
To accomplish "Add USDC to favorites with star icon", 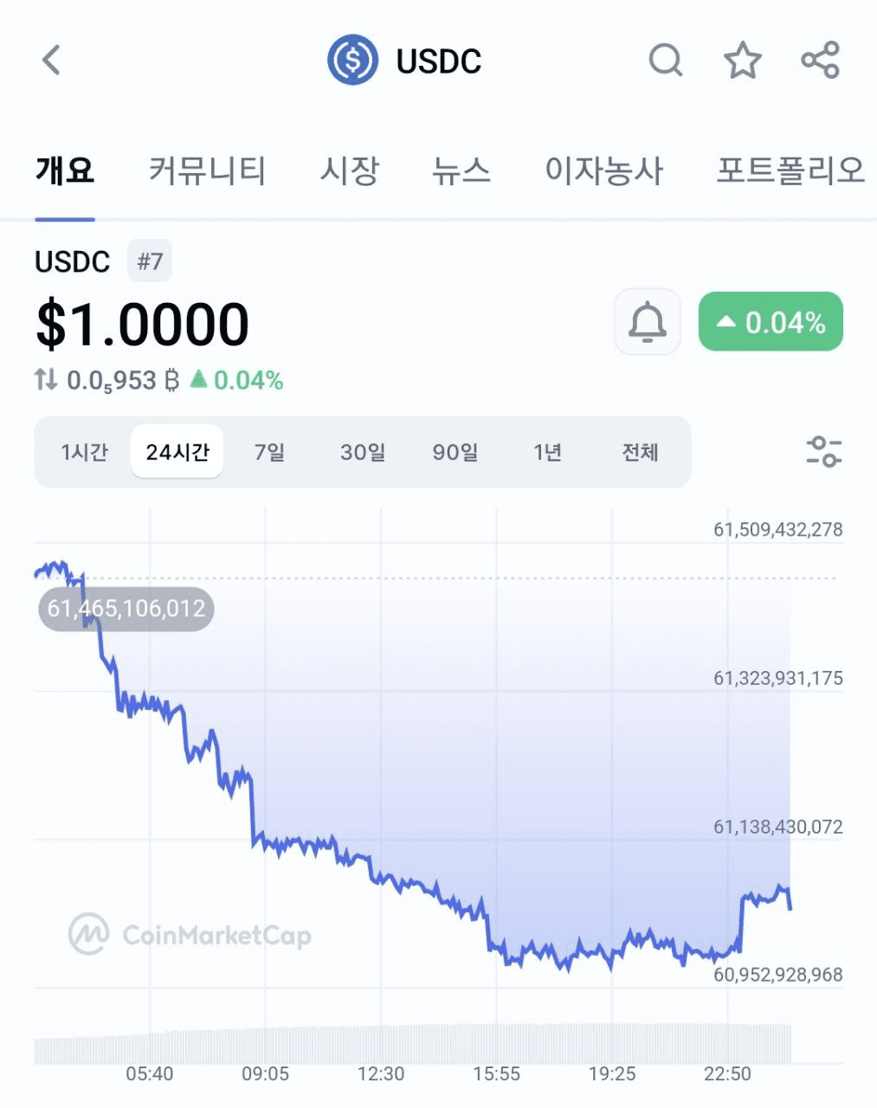I will click(x=743, y=61).
